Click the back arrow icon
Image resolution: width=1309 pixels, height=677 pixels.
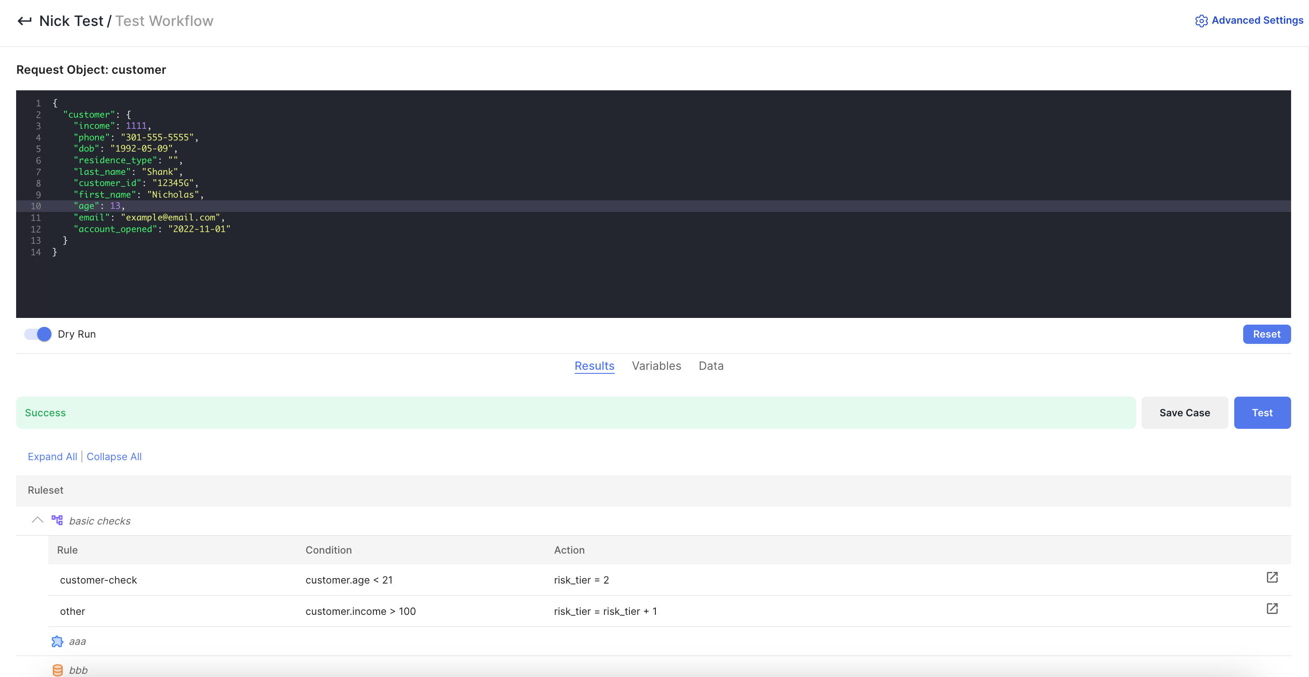pos(24,21)
